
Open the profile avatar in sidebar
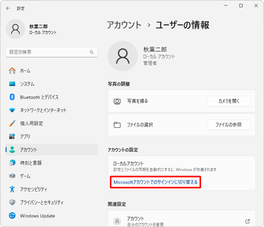(15, 29)
